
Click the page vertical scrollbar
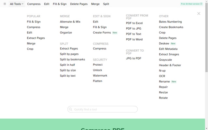pos(206,38)
